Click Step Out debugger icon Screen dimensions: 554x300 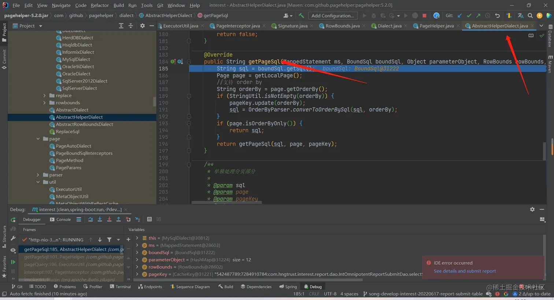click(118, 219)
